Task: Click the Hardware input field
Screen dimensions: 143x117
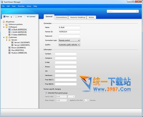Action: coord(66,76)
